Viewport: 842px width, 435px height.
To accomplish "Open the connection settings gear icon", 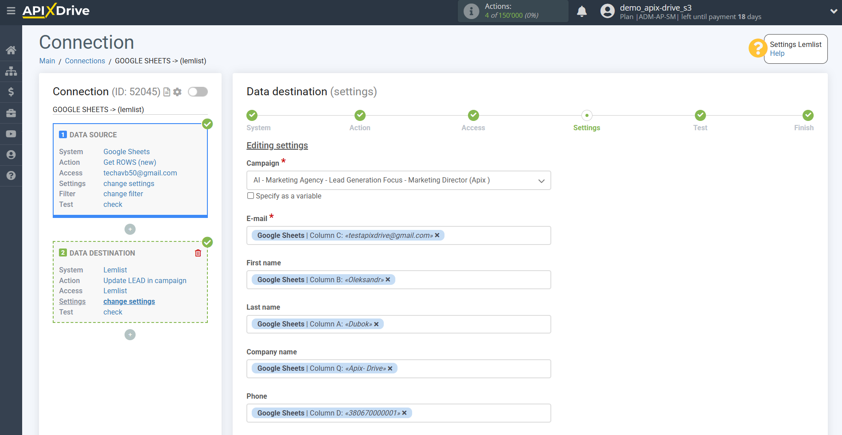I will (x=177, y=92).
